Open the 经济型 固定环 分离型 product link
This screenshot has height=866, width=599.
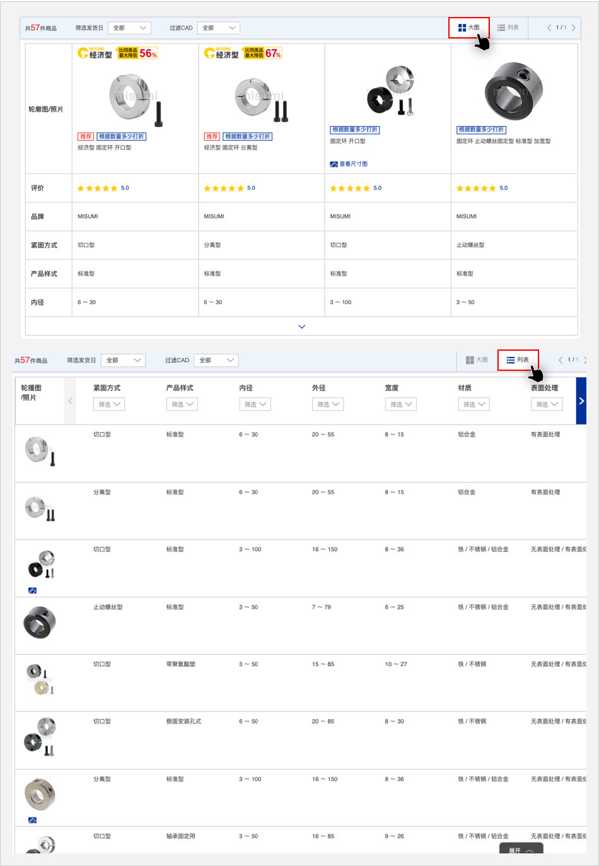[230, 148]
